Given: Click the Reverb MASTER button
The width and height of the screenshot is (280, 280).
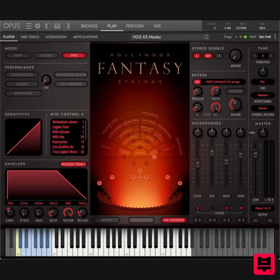Looking at the screenshot, I should [x=236, y=91].
